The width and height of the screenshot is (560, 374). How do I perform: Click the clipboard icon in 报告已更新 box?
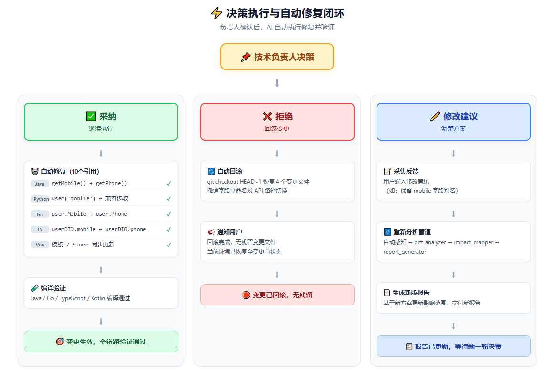pos(409,346)
